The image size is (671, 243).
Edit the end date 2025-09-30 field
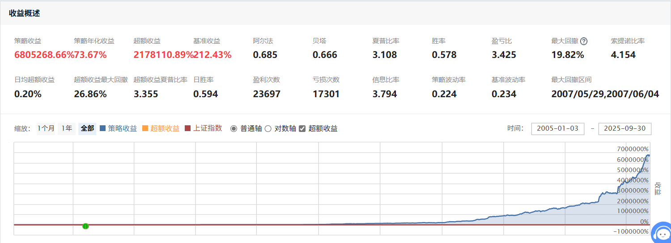[x=625, y=128]
